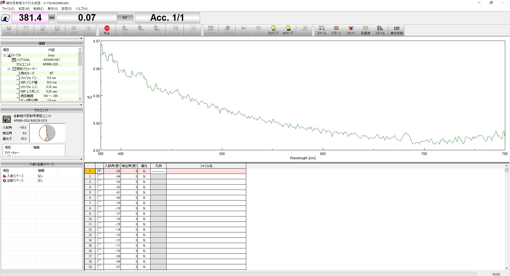The width and height of the screenshot is (510, 276).
Task: Select the シリアルNo. tree row
Action: click(x=40, y=60)
